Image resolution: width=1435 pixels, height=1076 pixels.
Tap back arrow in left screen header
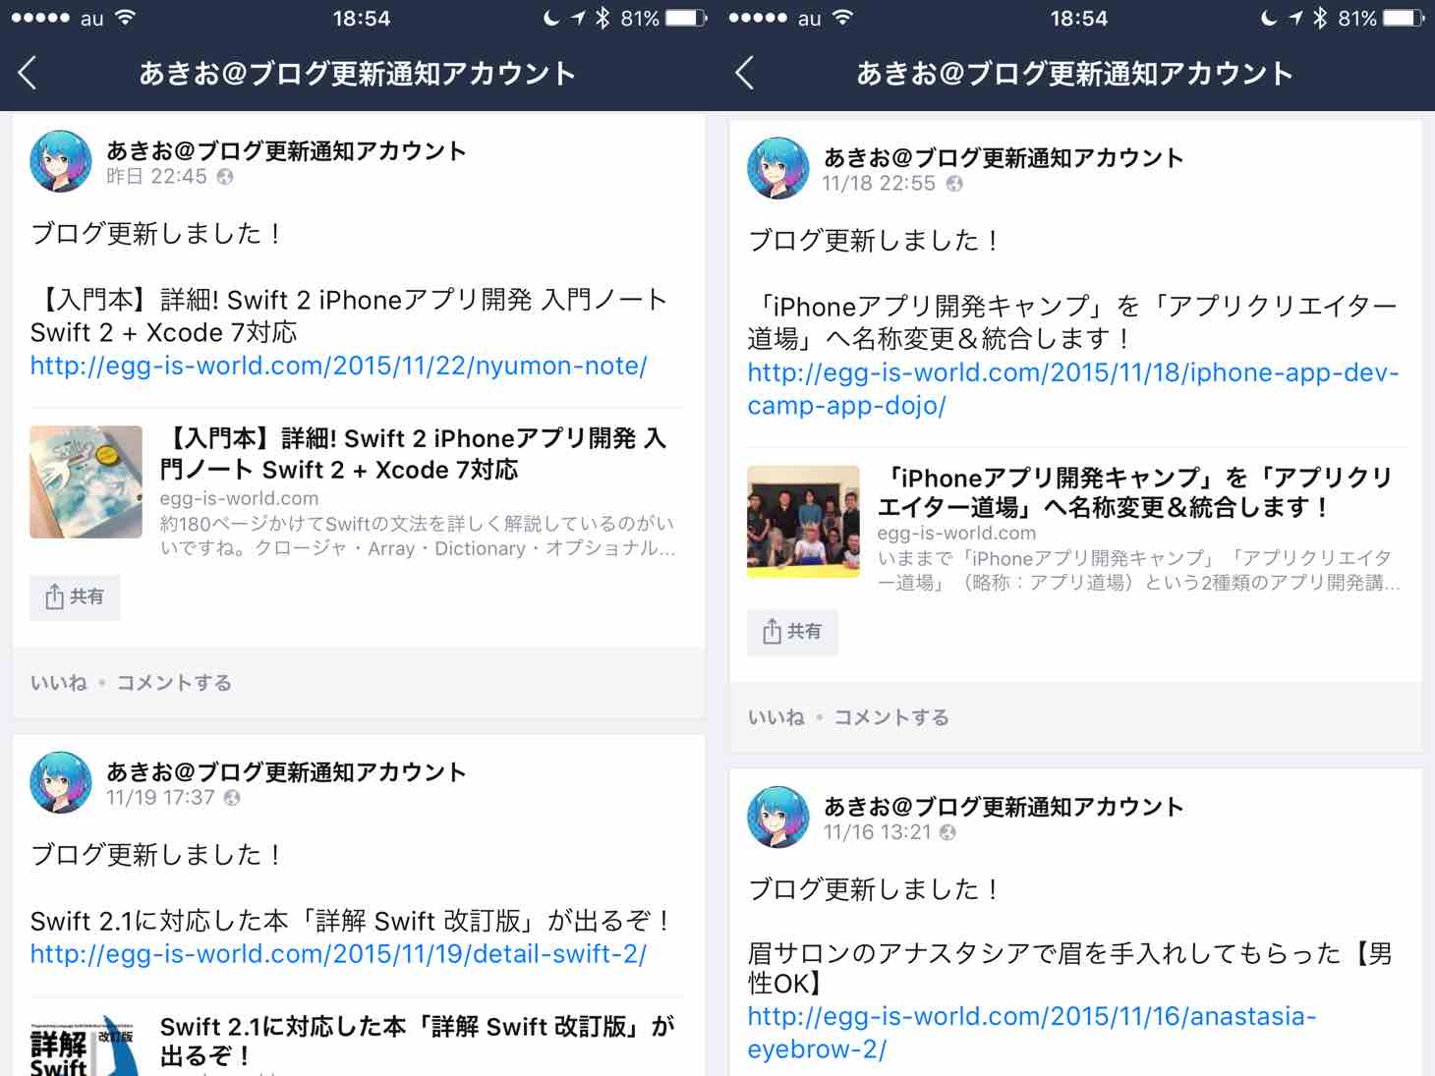28,73
